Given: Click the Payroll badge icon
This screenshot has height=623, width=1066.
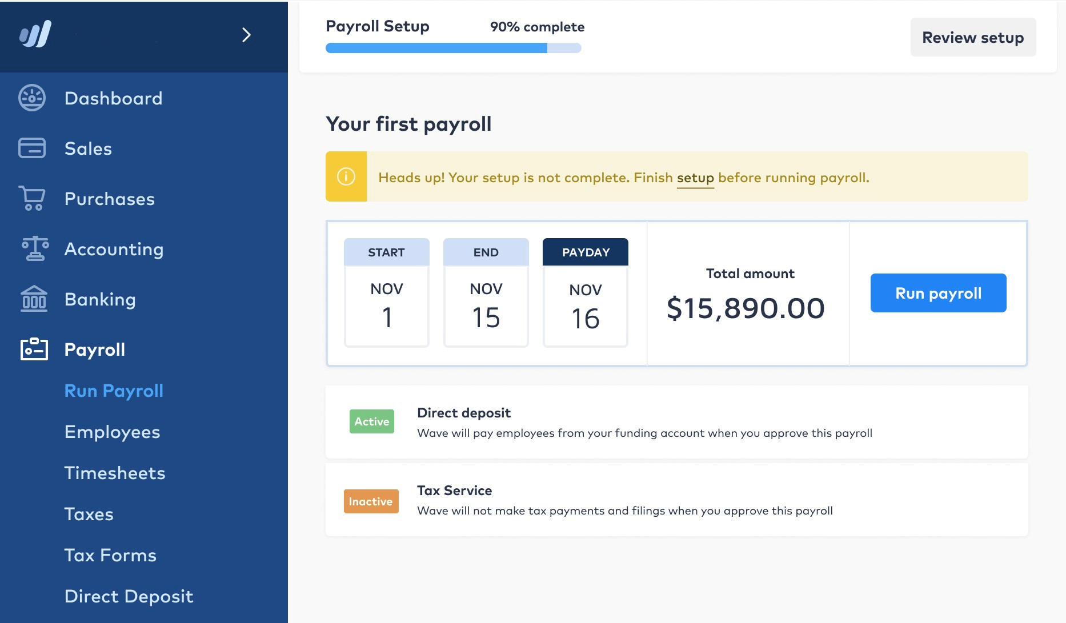Looking at the screenshot, I should [x=34, y=349].
